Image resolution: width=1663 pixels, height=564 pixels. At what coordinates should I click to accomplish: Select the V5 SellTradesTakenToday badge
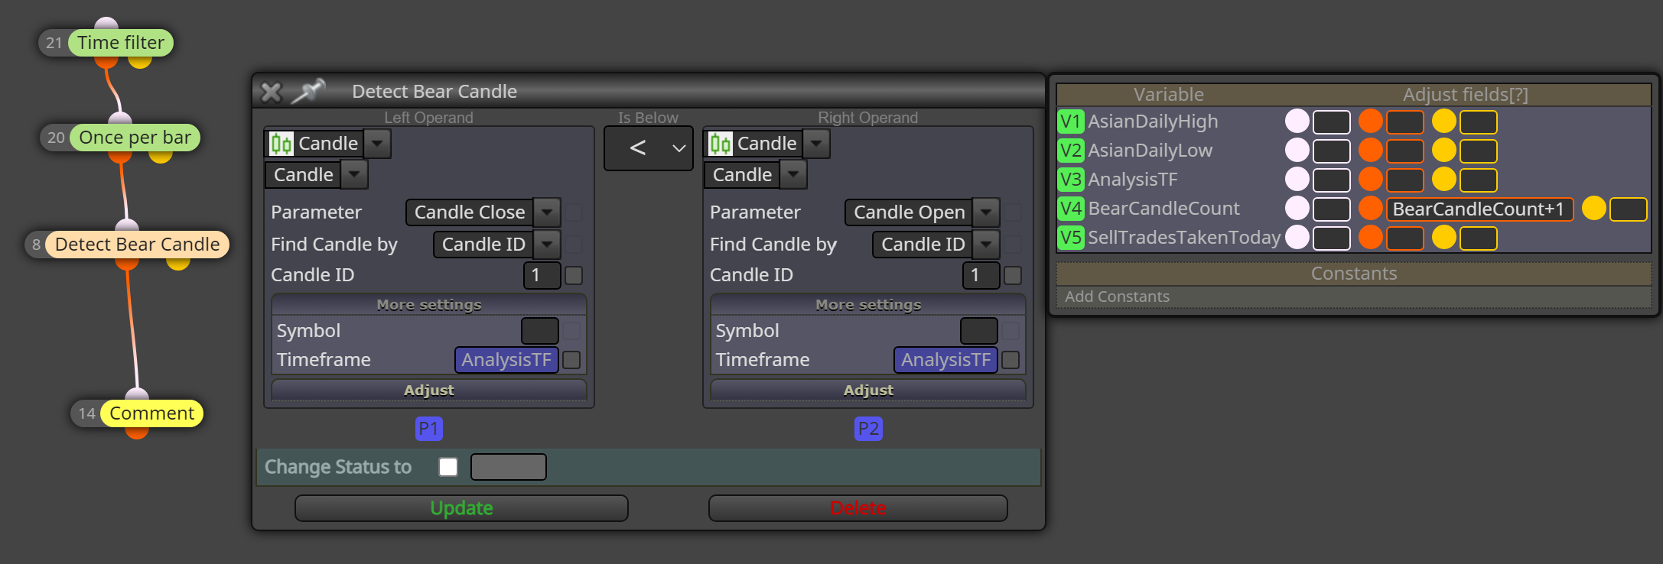(x=1071, y=238)
